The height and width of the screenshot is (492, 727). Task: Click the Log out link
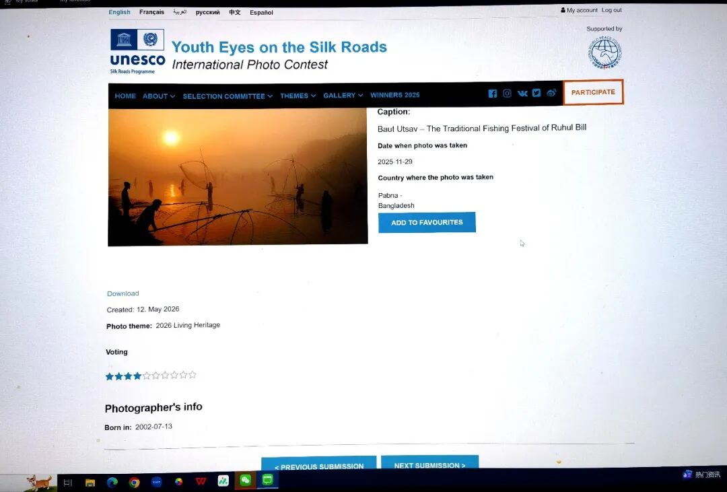(x=611, y=9)
